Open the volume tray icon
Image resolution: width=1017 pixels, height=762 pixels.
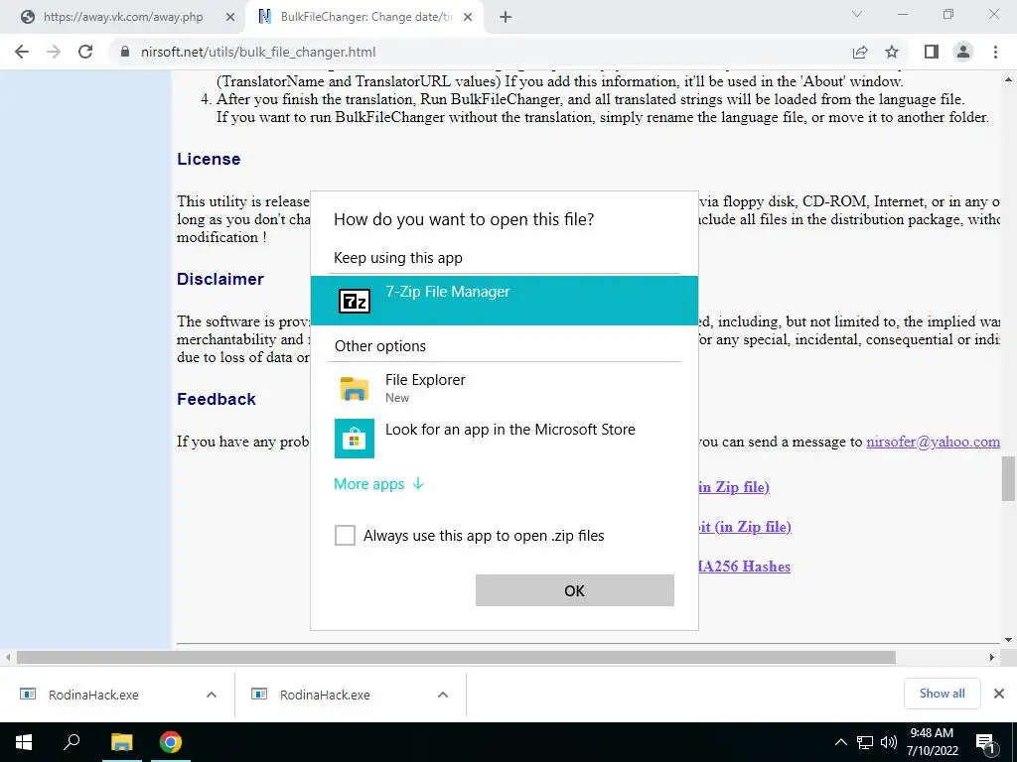click(x=889, y=742)
